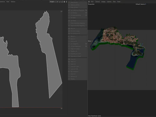The image size is (156, 117).
Task: Click the down-arrow icon right of Project dropdown
Action: [x=67, y=2]
